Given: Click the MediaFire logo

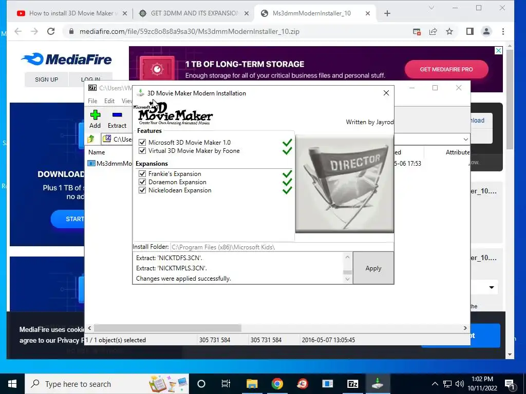Looking at the screenshot, I should [66, 60].
